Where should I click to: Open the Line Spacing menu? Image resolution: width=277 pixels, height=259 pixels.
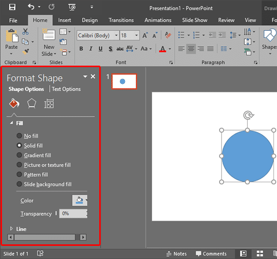(235, 35)
